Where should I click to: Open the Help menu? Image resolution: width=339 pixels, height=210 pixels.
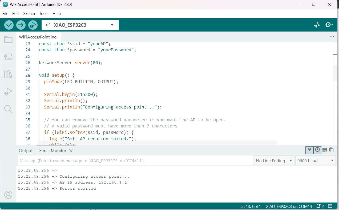pos(57,13)
